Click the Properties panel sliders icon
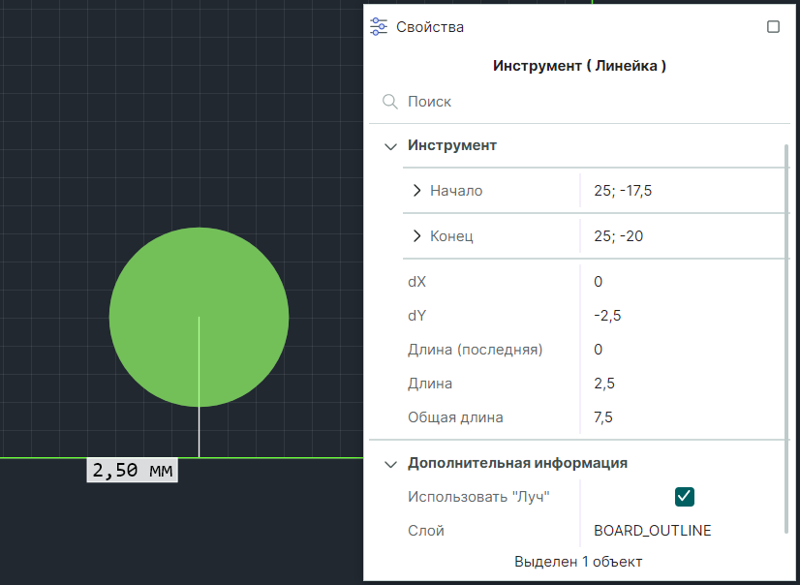The width and height of the screenshot is (800, 585). (380, 27)
